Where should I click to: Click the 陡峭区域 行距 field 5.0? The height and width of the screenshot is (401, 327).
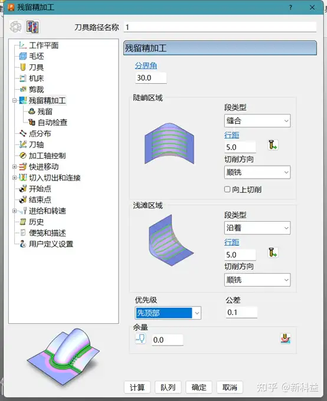pyautogui.click(x=240, y=147)
